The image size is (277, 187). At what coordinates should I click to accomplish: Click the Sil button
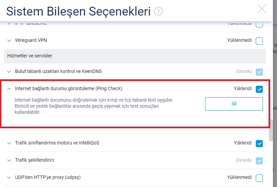[x=234, y=104]
